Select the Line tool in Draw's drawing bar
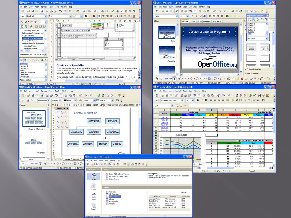Image resolution: width=291 pixels, height=218 pixels. [28, 163]
